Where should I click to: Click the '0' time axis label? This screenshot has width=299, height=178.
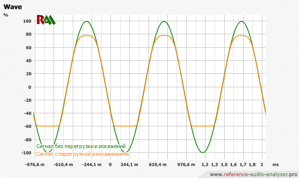[110, 164]
